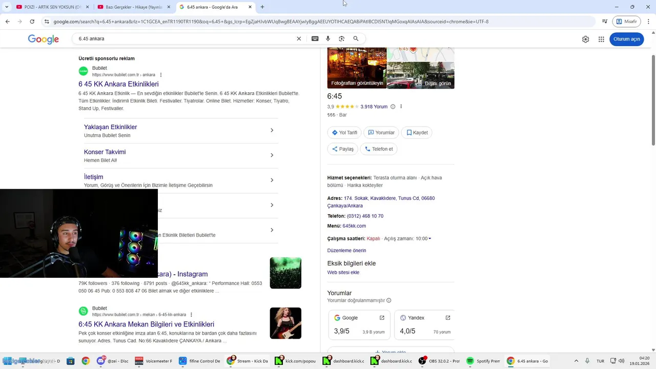The height and width of the screenshot is (369, 656).
Task: Open the Yandex reviews 4,0/5 card
Action: (424, 325)
